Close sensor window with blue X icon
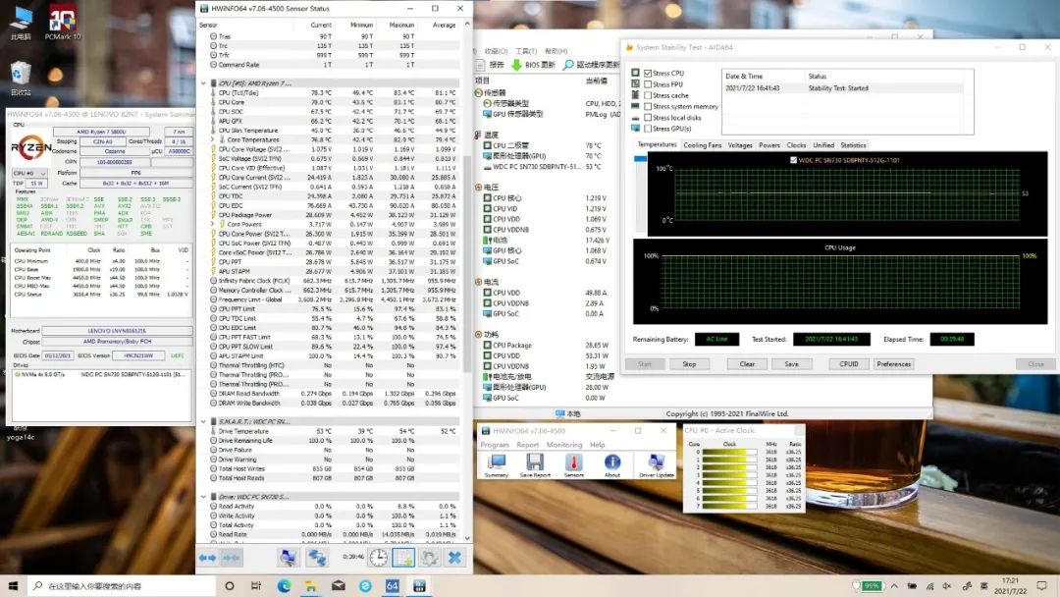This screenshot has height=597, width=1060. (454, 558)
